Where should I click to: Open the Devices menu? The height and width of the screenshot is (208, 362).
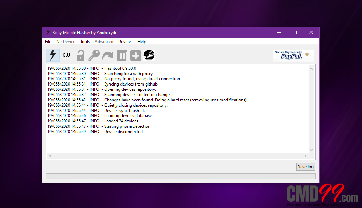click(x=125, y=42)
